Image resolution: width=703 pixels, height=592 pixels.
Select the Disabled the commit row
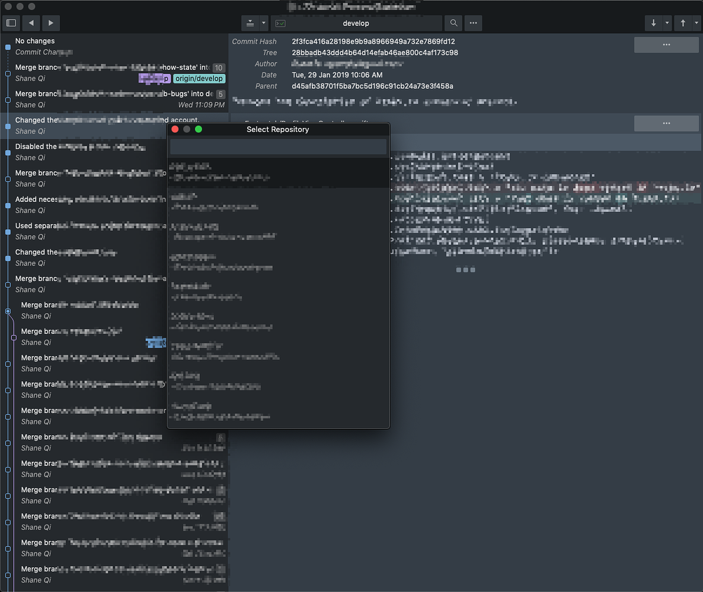[84, 152]
